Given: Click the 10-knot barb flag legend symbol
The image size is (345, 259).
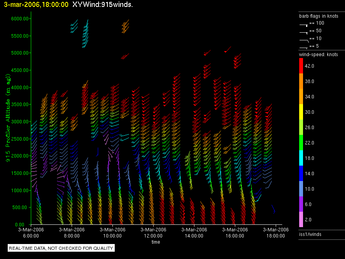Looking at the screenshot, I should click(304, 41).
